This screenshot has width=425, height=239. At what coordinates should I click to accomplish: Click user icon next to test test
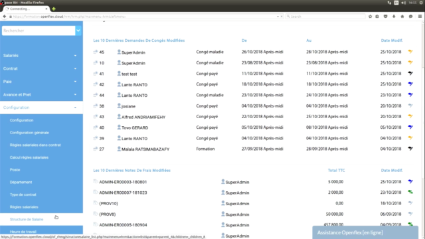click(119, 73)
